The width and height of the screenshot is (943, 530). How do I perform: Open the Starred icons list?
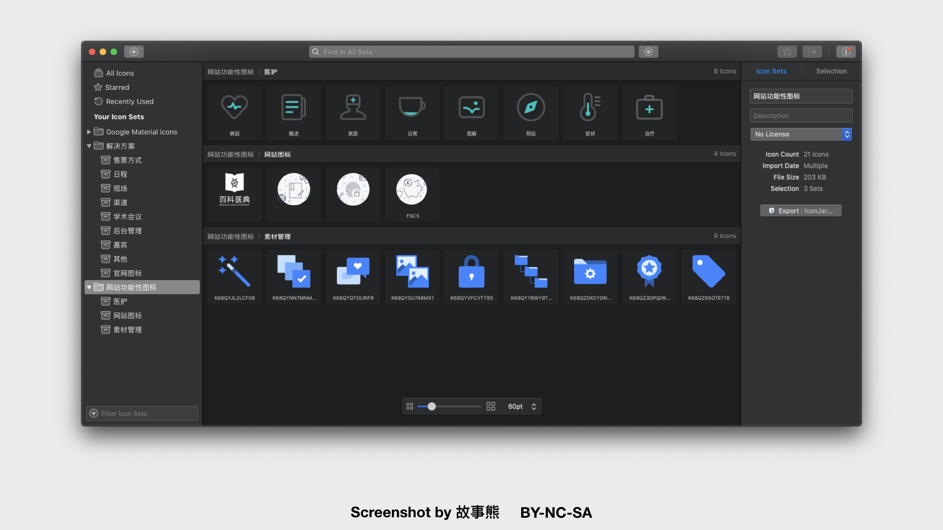(x=117, y=87)
